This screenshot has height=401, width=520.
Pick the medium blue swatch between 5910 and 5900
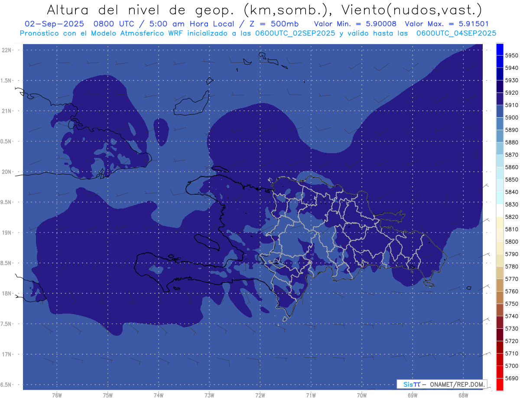click(499, 111)
